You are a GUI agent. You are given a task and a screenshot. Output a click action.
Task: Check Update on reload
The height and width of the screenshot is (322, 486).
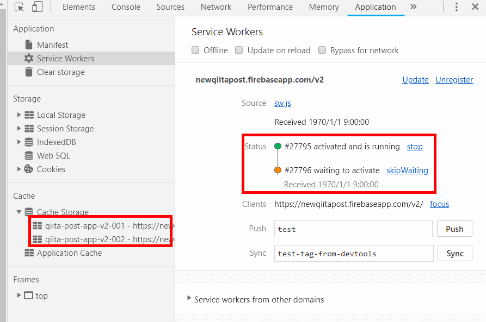(239, 50)
